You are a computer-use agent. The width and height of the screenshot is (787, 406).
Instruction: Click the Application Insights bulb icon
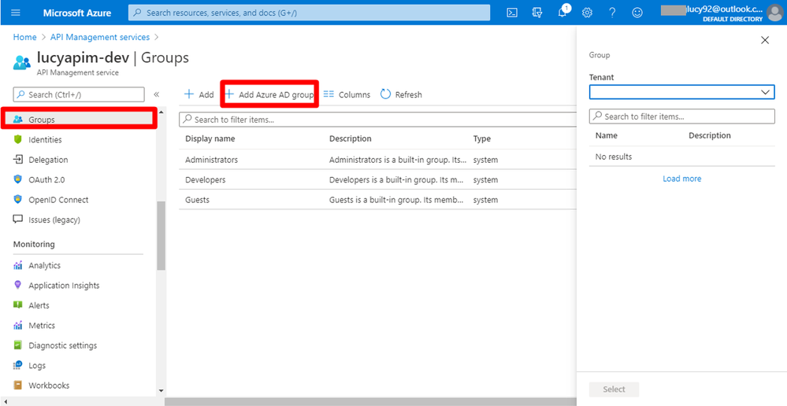[x=18, y=285]
